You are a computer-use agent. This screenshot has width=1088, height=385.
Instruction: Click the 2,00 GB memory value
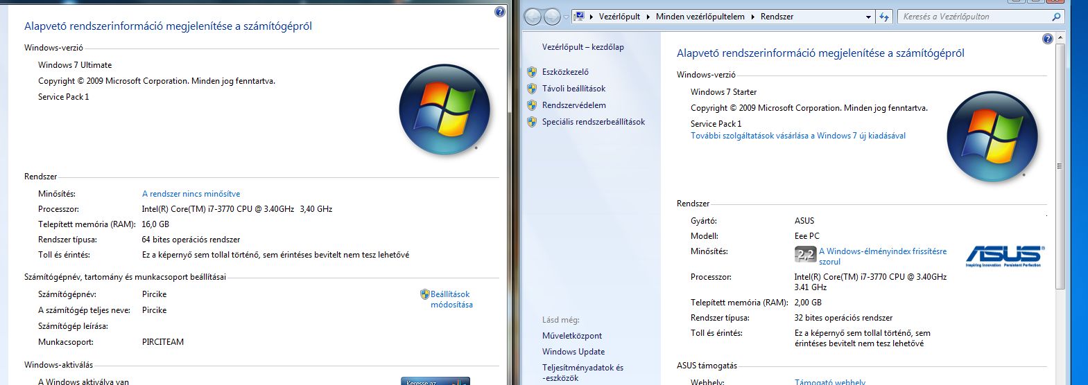click(x=808, y=303)
